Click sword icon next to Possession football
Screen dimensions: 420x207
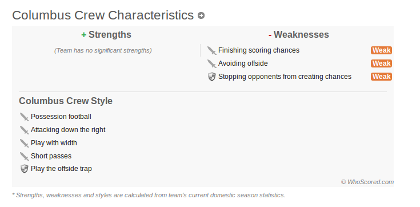(25, 117)
